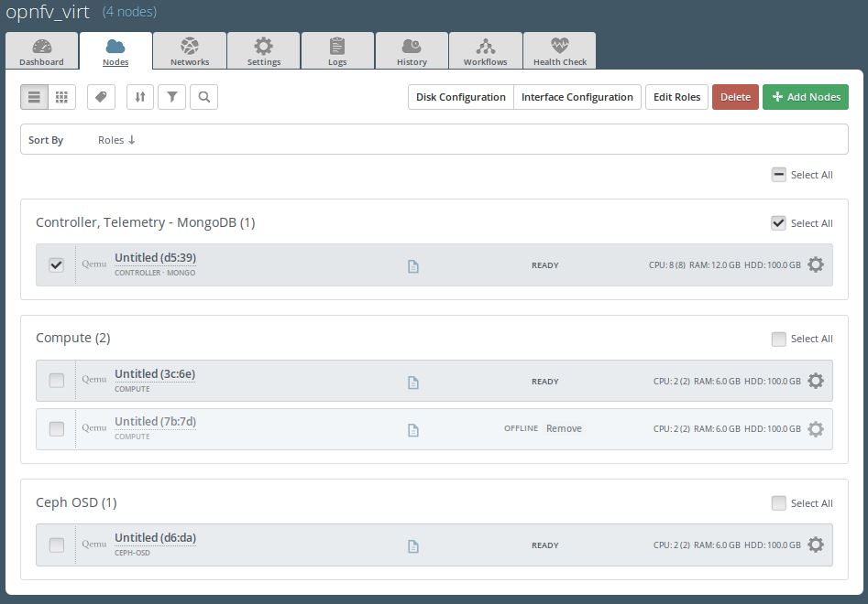Check node Untitled (7b:7d)

coord(57,429)
